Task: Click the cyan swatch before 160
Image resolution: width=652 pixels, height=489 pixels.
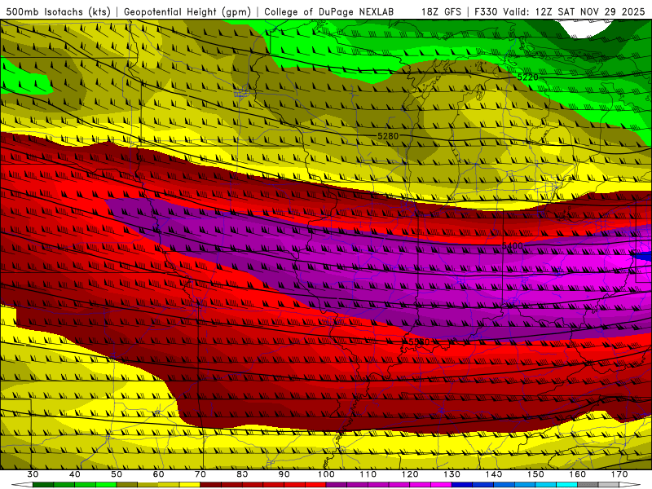Action: tap(567, 485)
